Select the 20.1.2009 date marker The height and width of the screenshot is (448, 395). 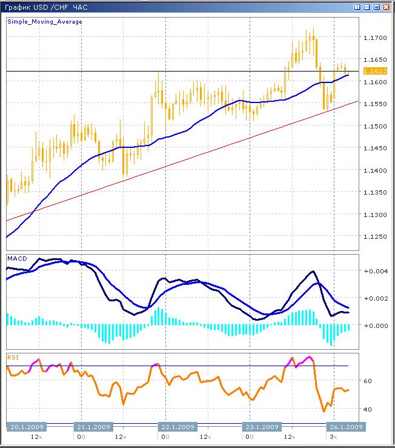pos(25,427)
